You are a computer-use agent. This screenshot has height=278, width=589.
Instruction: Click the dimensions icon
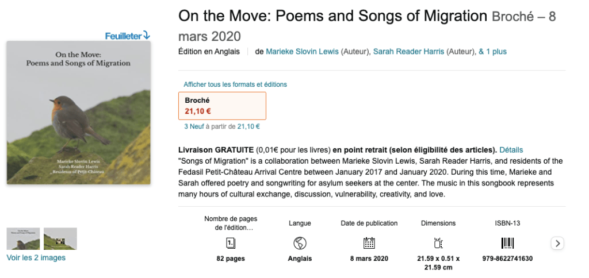(x=438, y=243)
